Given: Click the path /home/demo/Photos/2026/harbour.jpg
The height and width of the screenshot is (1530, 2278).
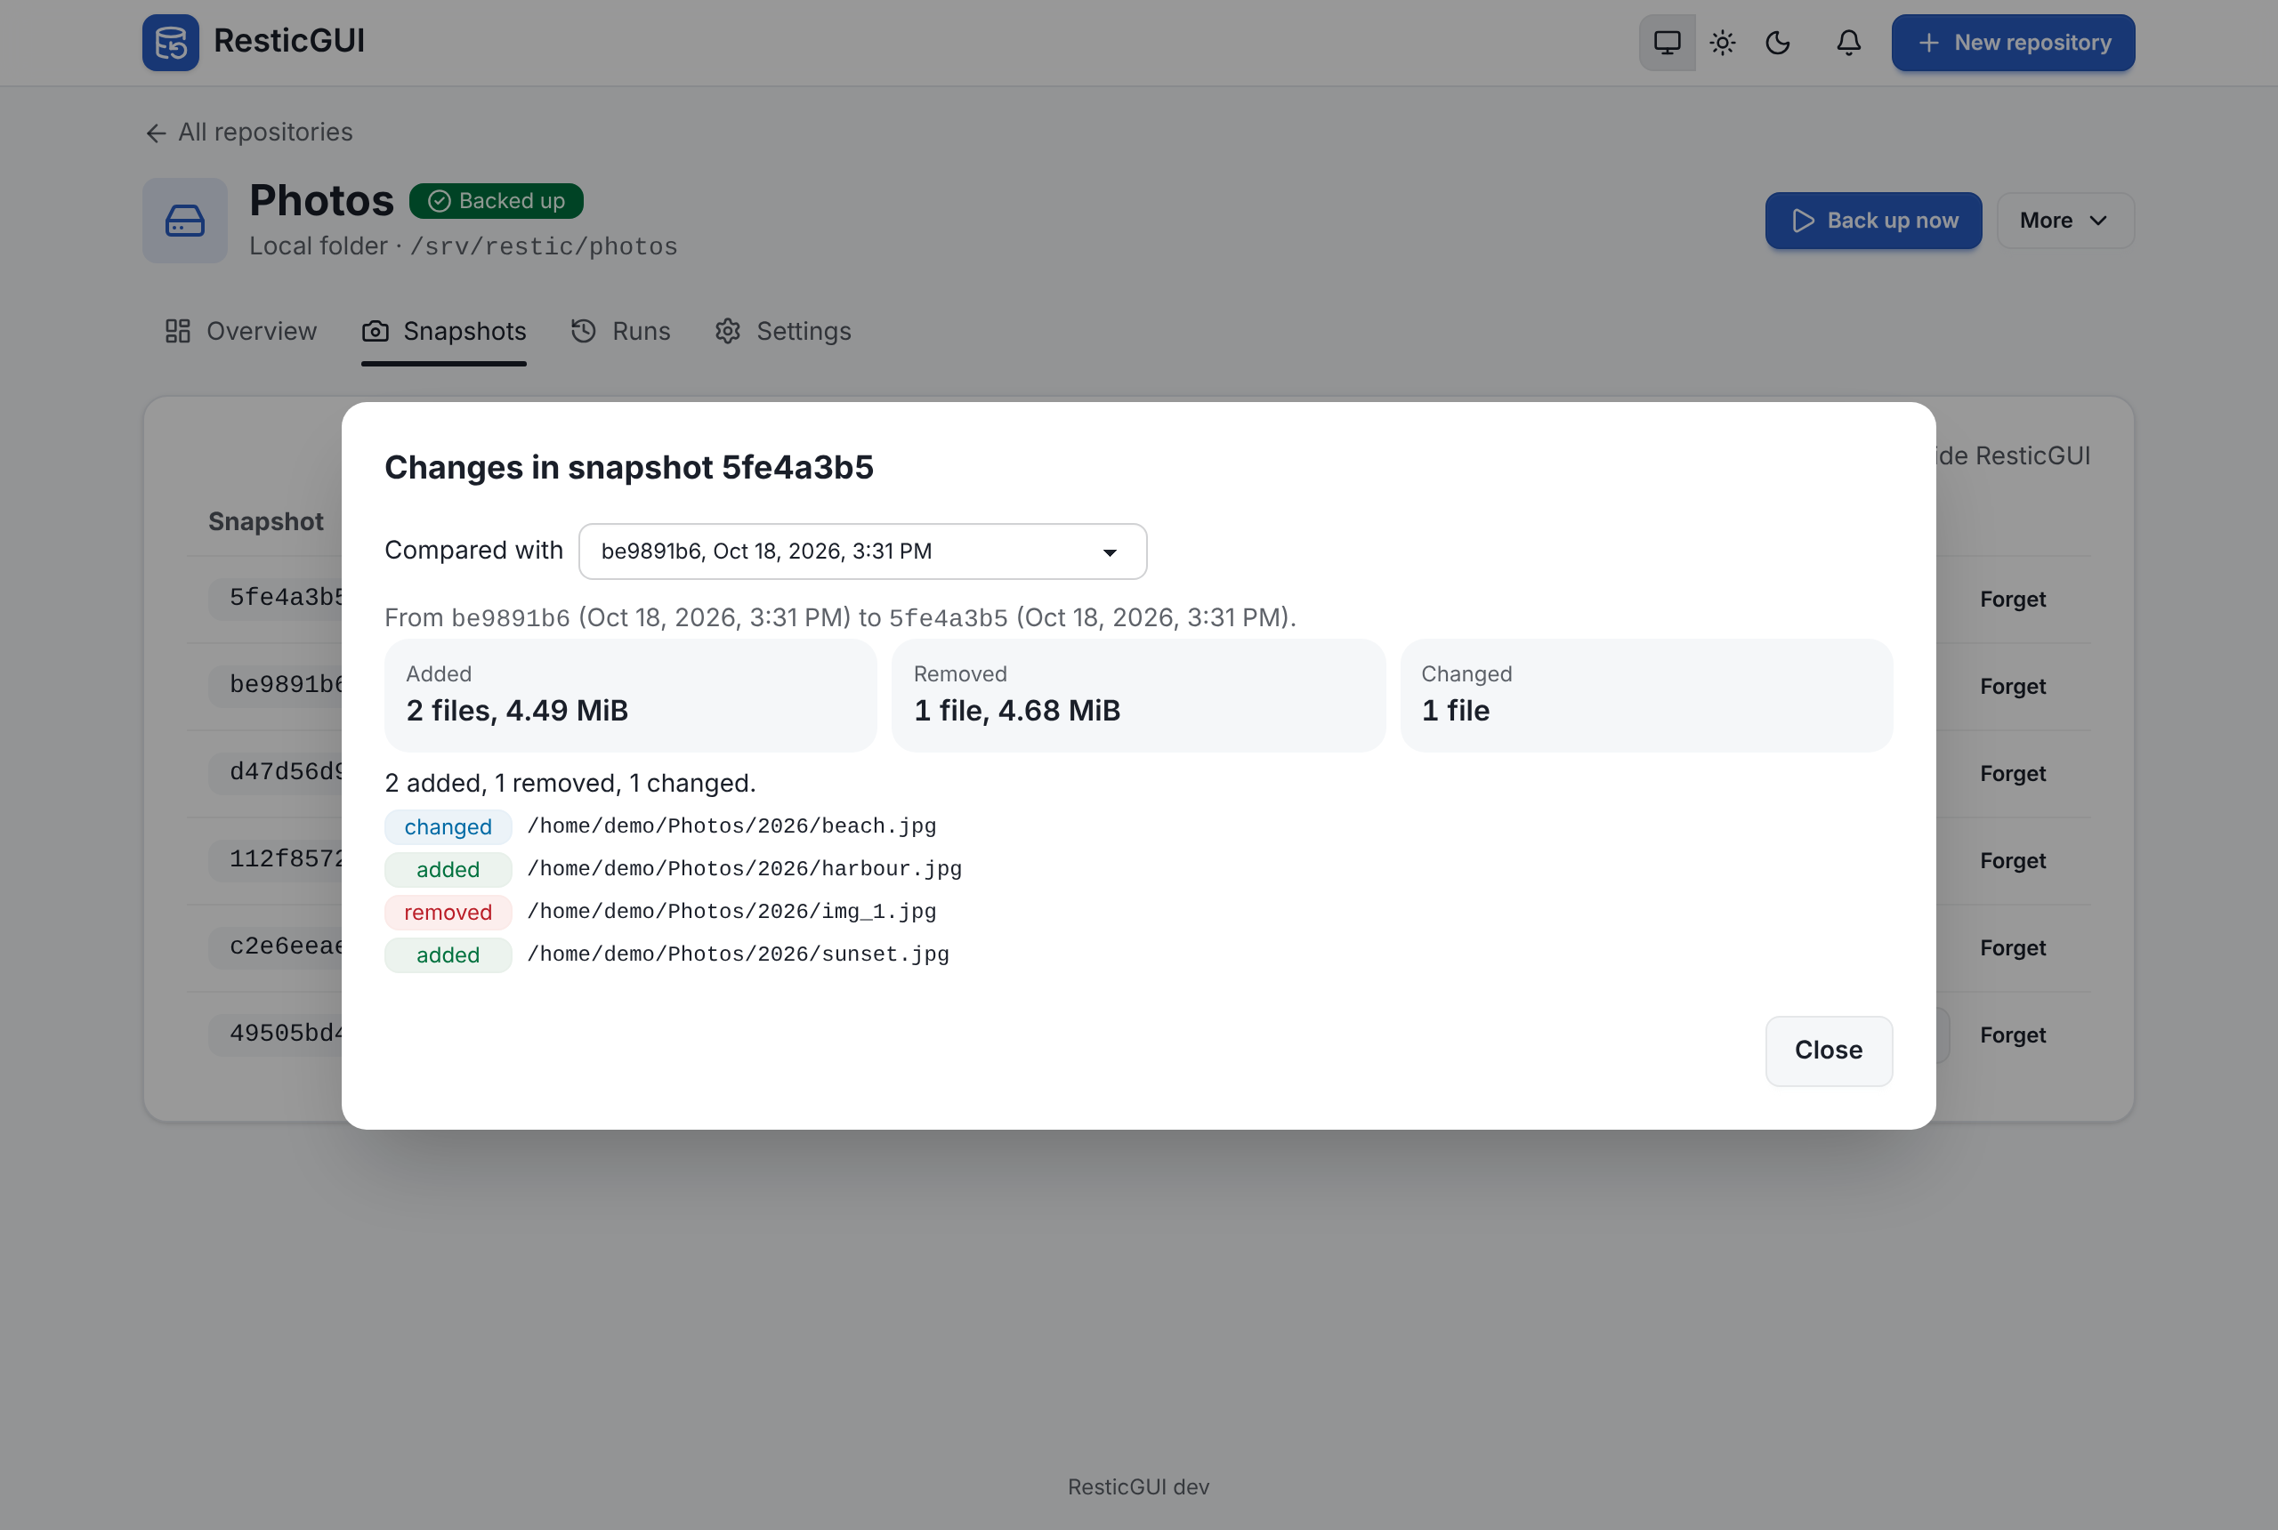Looking at the screenshot, I should pyautogui.click(x=745, y=869).
